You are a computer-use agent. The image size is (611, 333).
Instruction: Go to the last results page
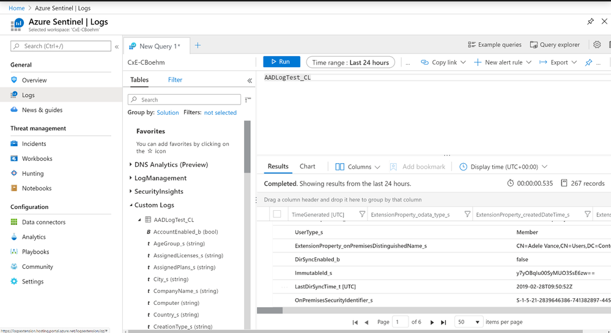tap(443, 322)
